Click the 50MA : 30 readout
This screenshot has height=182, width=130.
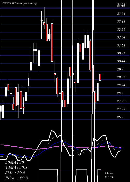[15, 162]
